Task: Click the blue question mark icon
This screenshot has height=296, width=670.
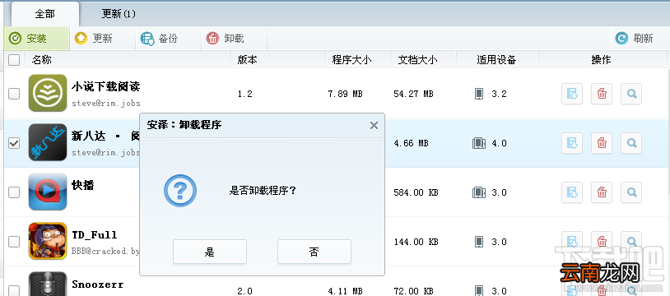Action: [x=180, y=191]
